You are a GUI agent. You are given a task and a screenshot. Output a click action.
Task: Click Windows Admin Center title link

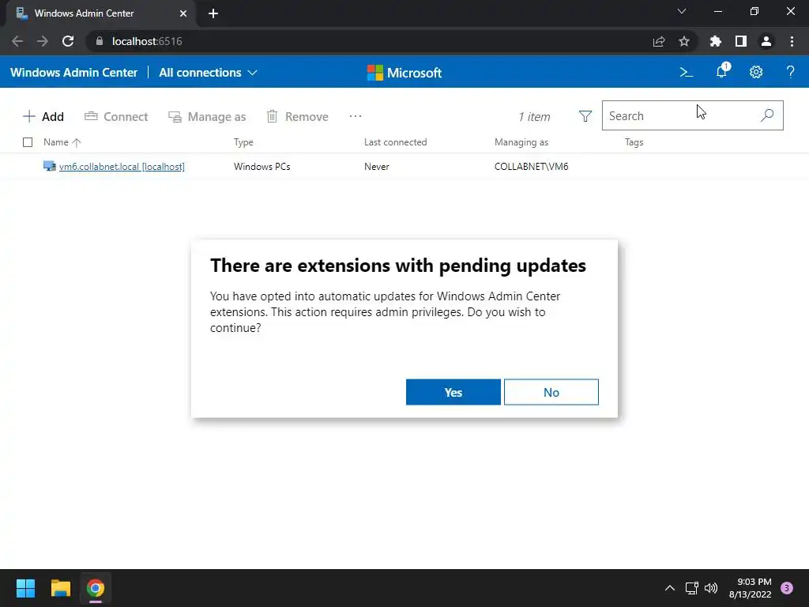click(x=73, y=73)
